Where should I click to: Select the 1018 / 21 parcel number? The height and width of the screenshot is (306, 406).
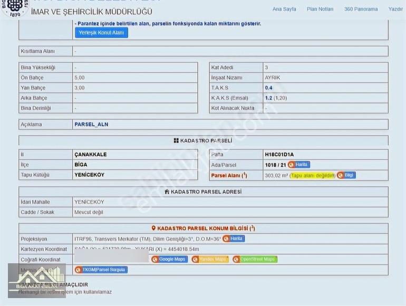point(275,165)
